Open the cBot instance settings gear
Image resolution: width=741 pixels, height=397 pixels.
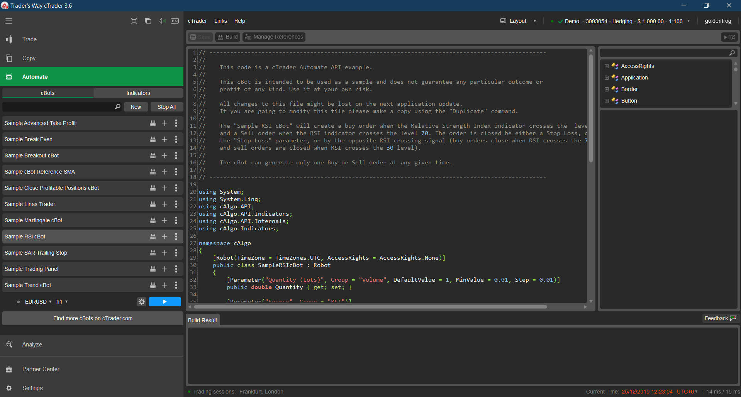point(142,302)
